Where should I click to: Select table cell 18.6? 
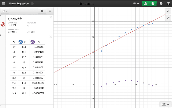pyautogui.click(x=24, y=83)
